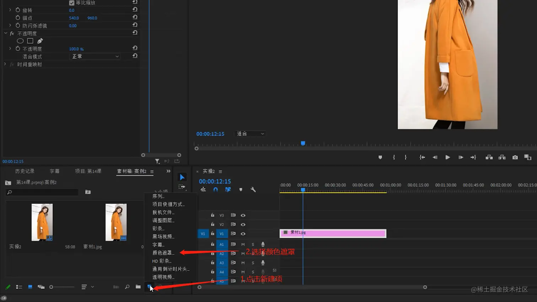Toggle the 等比缩放 checkbox
This screenshot has width=537, height=302.
(x=71, y=3)
